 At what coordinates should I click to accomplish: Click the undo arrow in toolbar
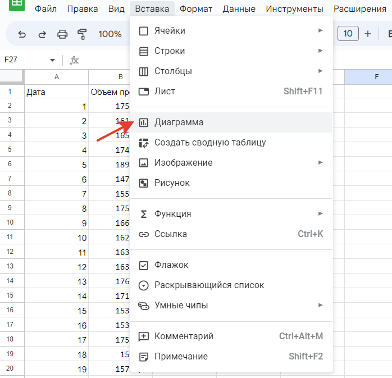[x=22, y=34]
